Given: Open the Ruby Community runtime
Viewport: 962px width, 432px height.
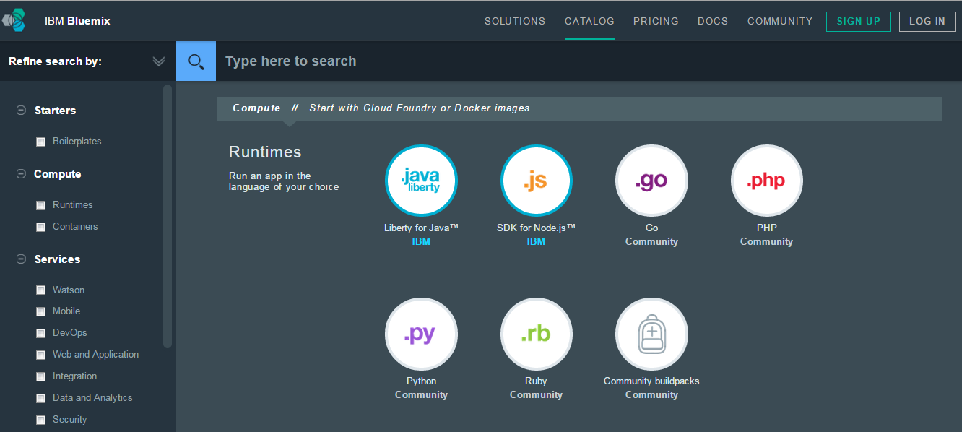Looking at the screenshot, I should (536, 334).
